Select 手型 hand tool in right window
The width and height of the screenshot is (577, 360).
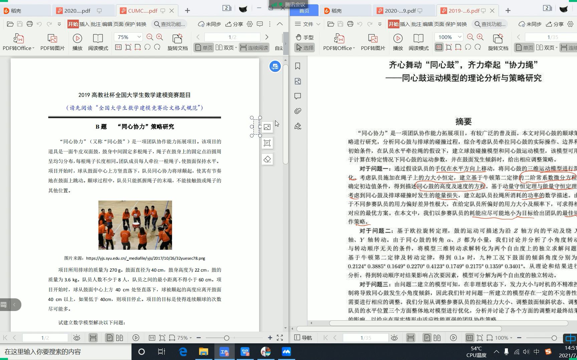click(305, 37)
